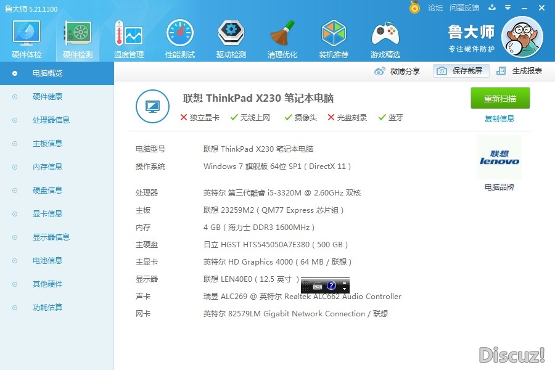Go to 电池信息 sidebar item
Viewport: 555px width, 370px height.
tap(47, 260)
